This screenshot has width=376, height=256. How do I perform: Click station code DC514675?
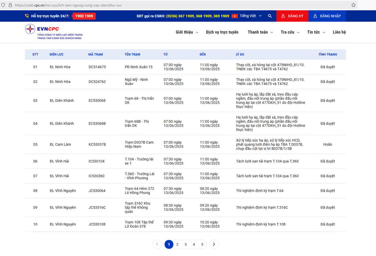tap(97, 67)
